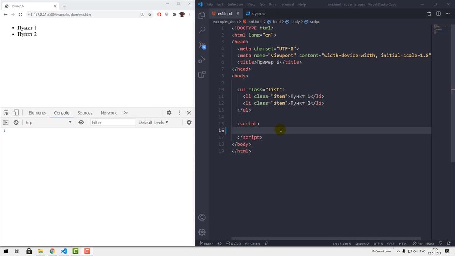This screenshot has width=455, height=256.
Task: Toggle Live Server on Port 5500
Action: (x=423, y=243)
